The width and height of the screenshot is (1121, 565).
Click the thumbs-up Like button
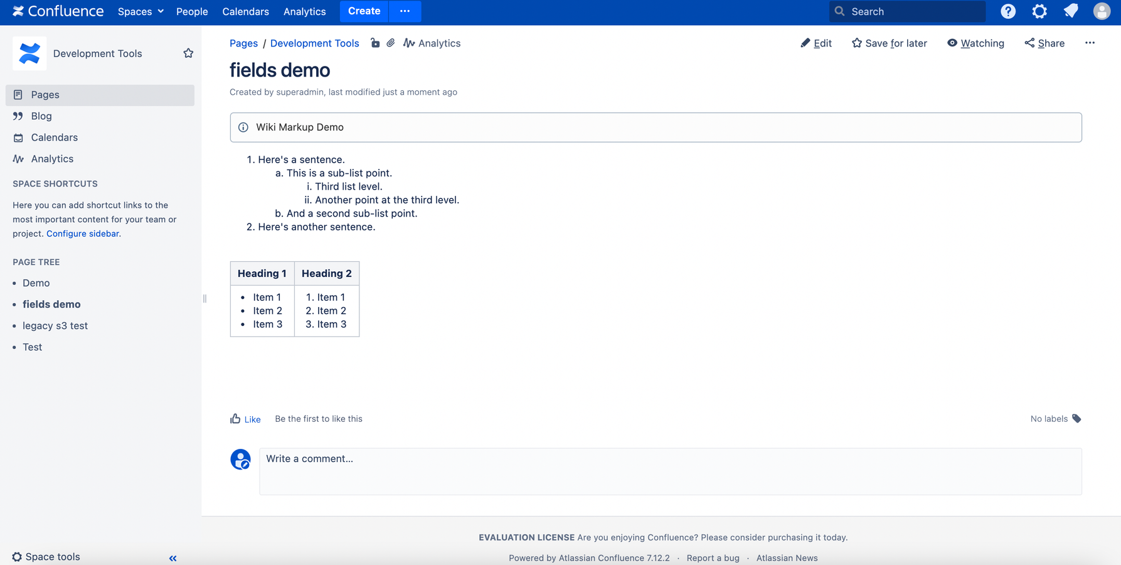pos(245,419)
